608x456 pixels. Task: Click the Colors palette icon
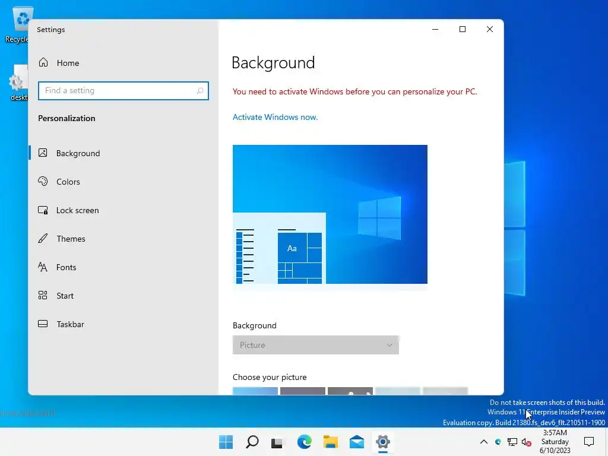point(43,181)
